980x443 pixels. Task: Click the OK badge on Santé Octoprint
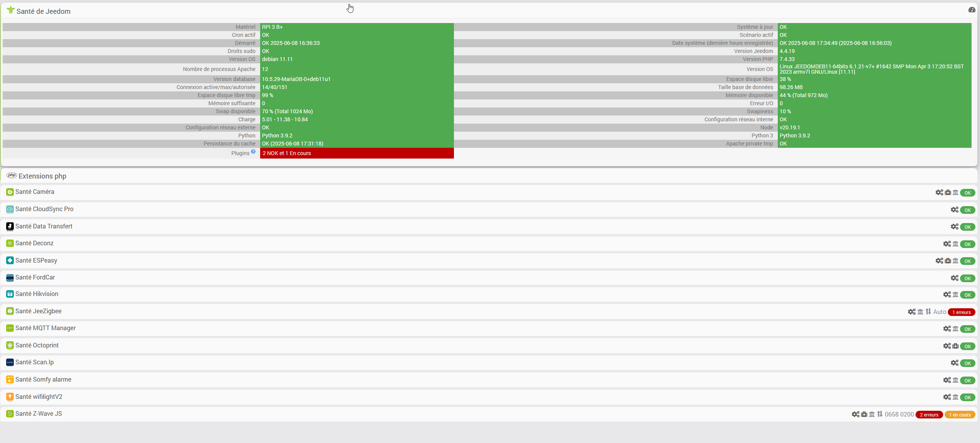(967, 346)
